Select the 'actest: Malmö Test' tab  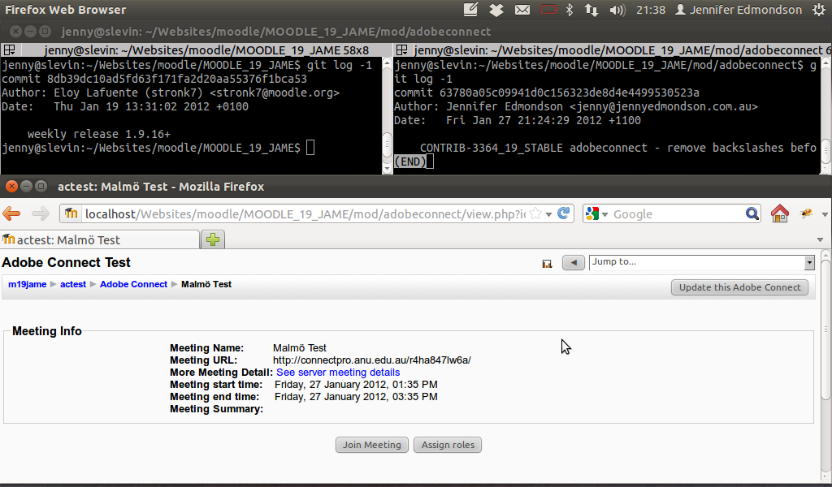100,239
